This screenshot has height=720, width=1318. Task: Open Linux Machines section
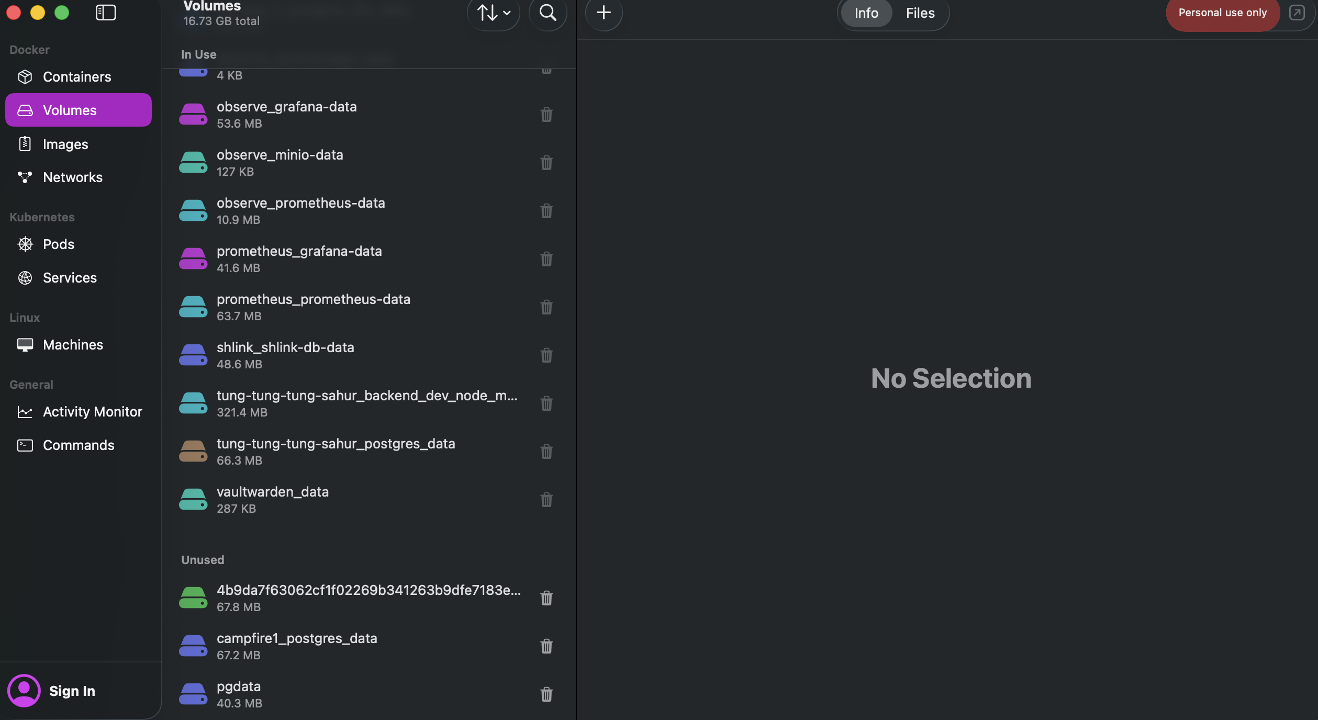(x=73, y=345)
